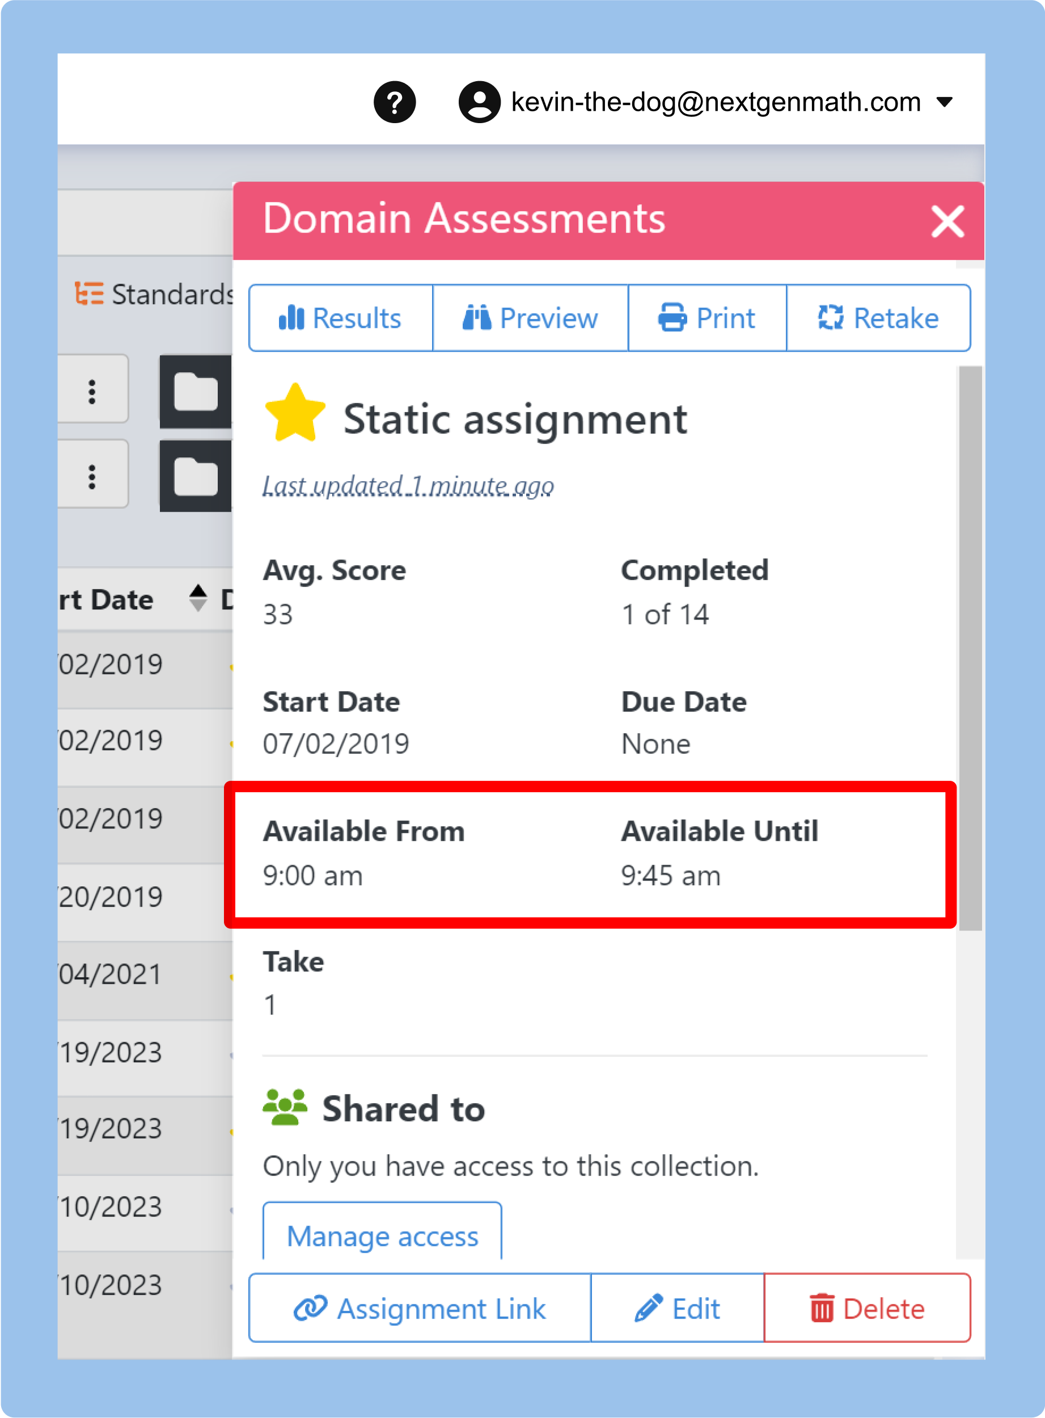Open the help question mark icon
This screenshot has height=1418, width=1045.
(394, 102)
